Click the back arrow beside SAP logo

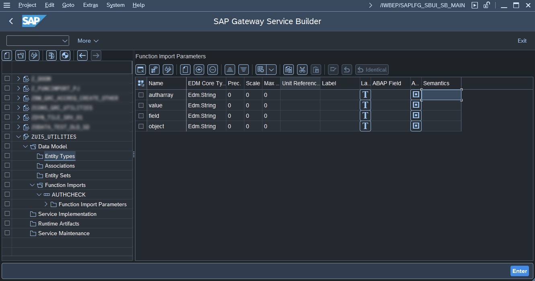tap(11, 21)
